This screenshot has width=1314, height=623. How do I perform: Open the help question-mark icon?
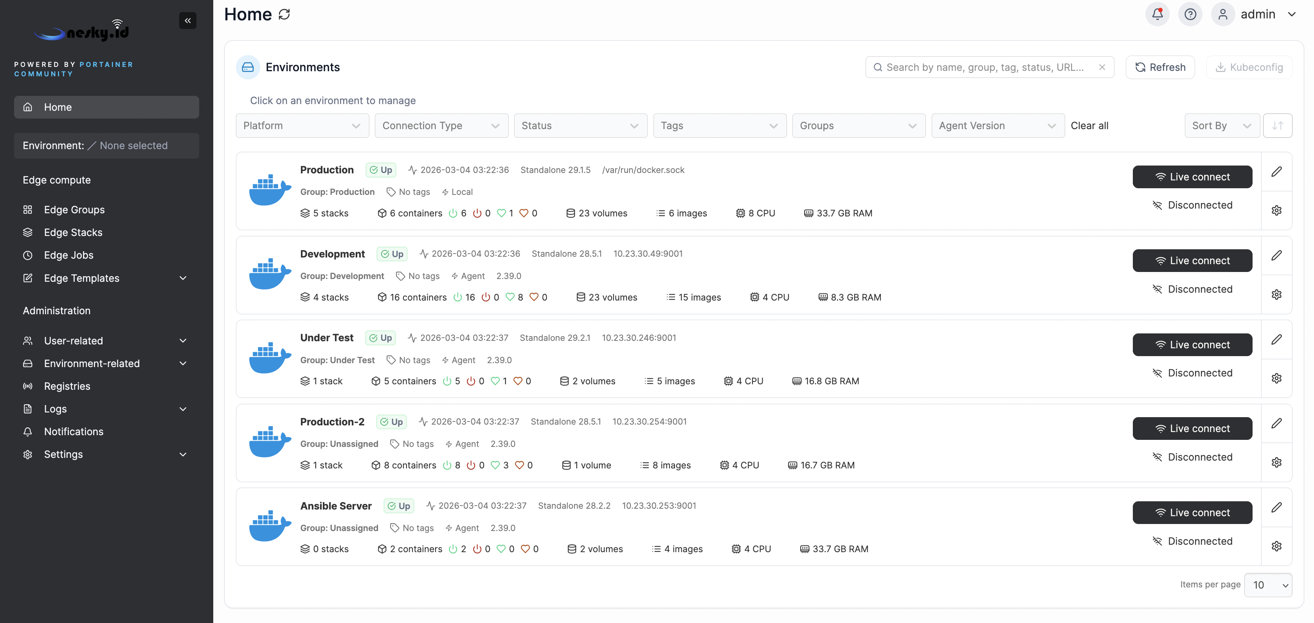1190,14
